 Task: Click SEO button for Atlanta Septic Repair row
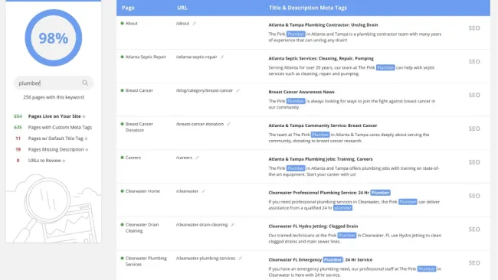pyautogui.click(x=474, y=61)
